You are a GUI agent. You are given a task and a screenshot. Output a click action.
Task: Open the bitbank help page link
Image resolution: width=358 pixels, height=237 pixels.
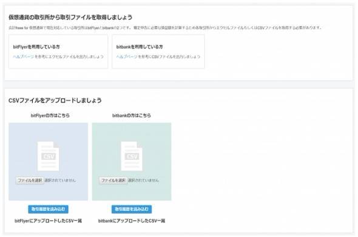tap(127, 56)
